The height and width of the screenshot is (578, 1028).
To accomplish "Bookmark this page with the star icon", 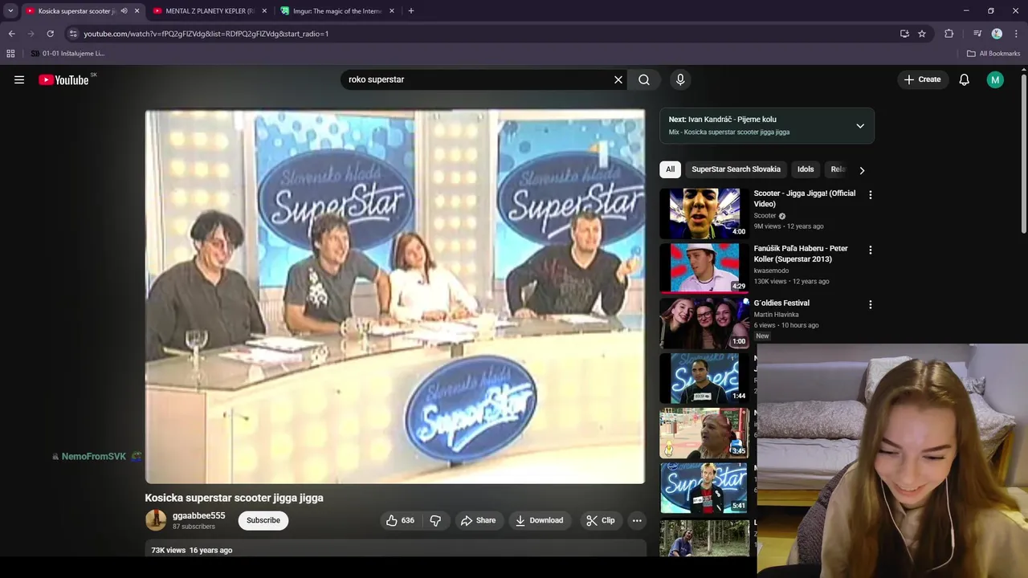I will [922, 34].
